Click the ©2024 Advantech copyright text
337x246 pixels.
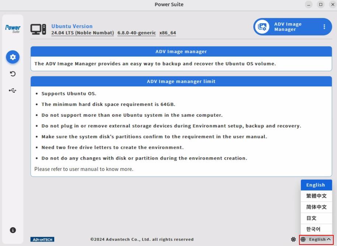tap(142, 239)
